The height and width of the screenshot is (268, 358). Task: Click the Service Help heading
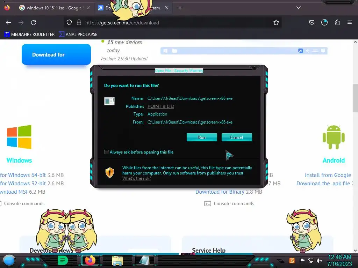pos(209,251)
